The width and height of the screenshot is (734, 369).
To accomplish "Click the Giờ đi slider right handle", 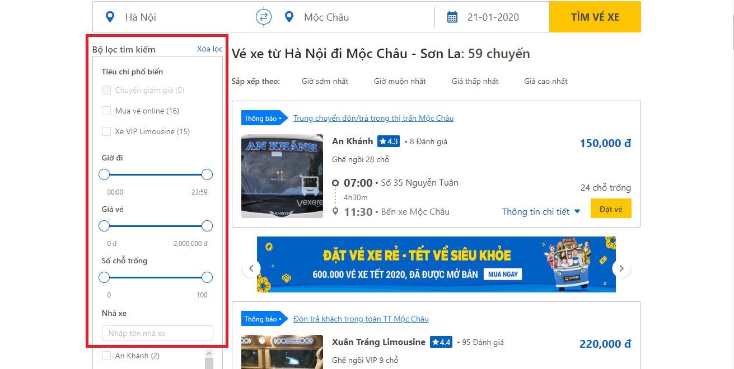I will pos(207,174).
